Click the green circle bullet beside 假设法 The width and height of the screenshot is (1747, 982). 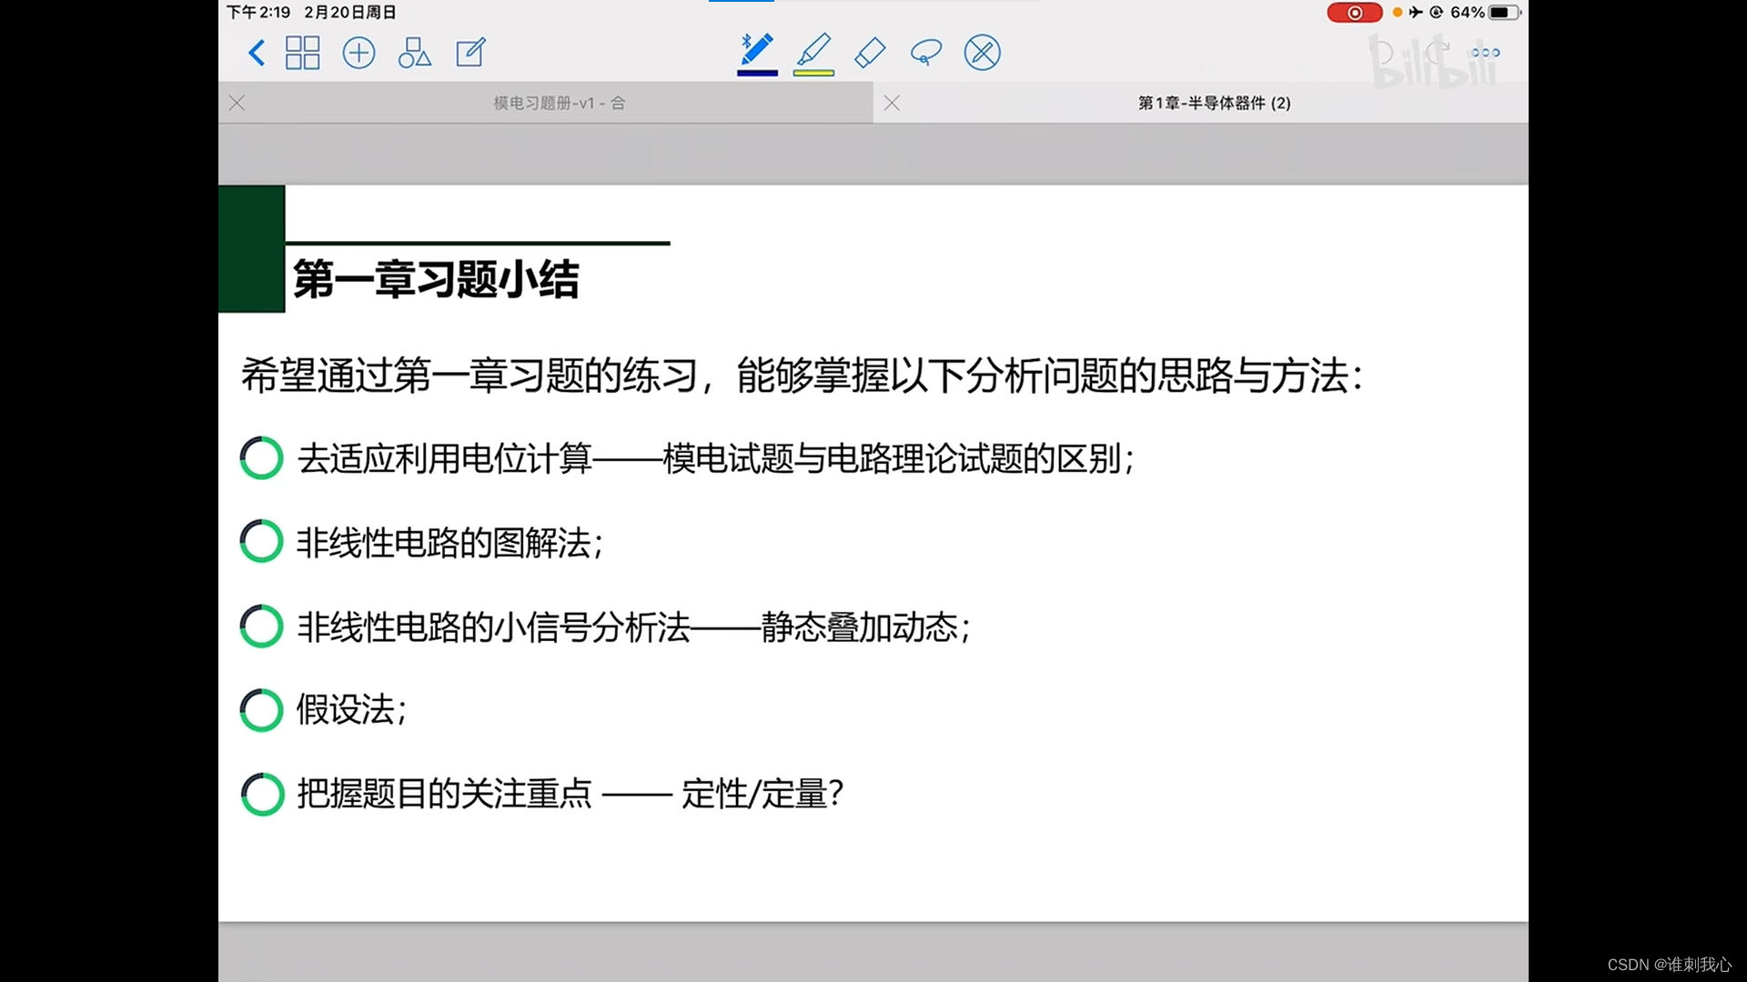pyautogui.click(x=262, y=710)
